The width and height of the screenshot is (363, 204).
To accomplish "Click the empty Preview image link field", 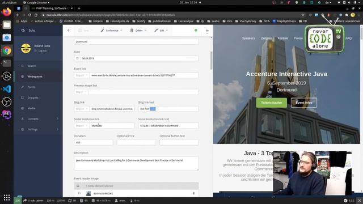I will [x=143, y=92].
